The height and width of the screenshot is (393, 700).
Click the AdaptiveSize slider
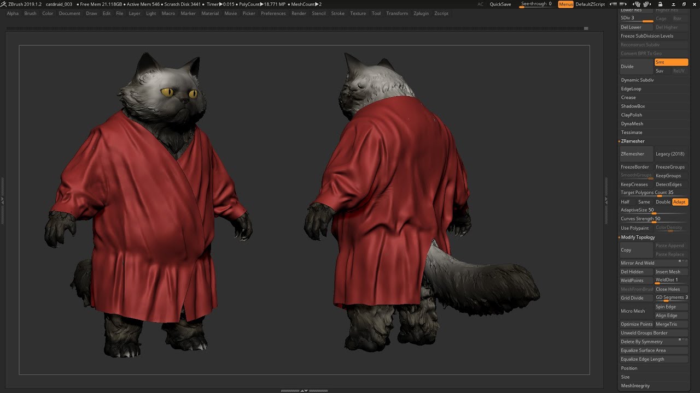coord(654,211)
